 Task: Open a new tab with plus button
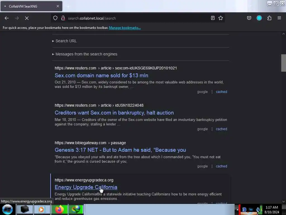(68, 6)
